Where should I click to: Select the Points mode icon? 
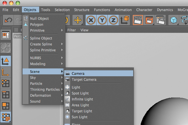click(6, 83)
